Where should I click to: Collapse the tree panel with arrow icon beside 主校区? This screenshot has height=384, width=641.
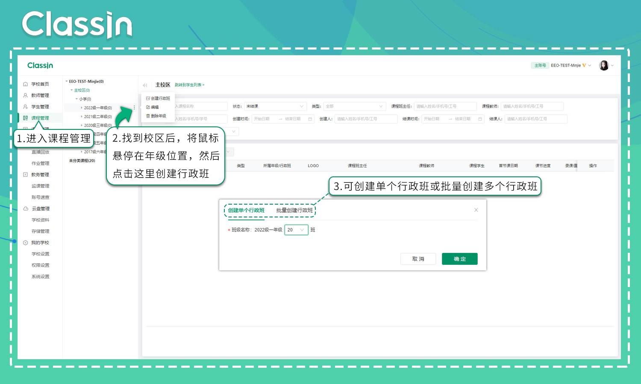[145, 85]
